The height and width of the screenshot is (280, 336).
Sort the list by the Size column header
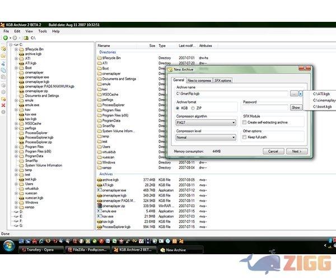tap(147, 45)
